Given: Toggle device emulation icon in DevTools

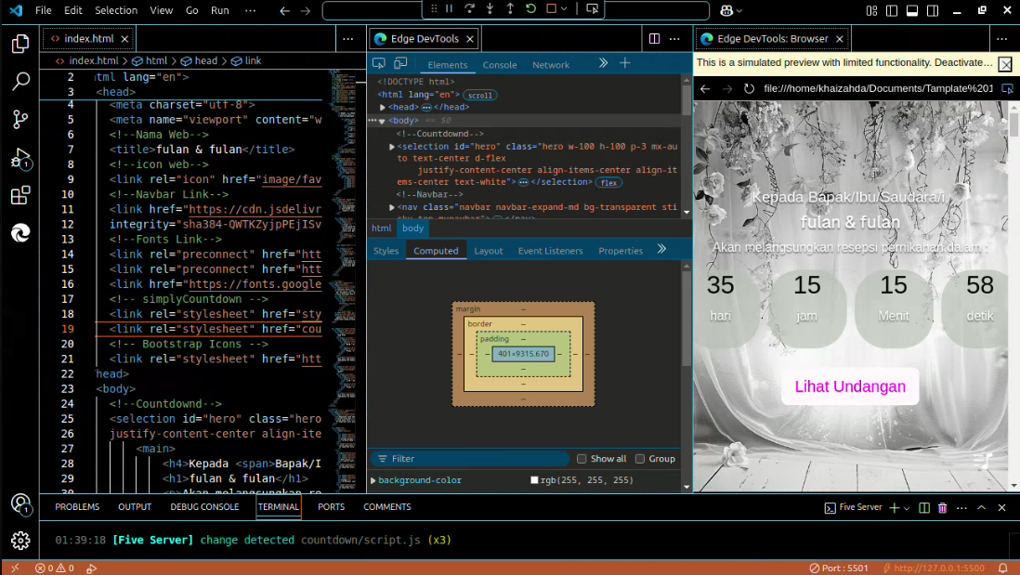Looking at the screenshot, I should pos(400,63).
